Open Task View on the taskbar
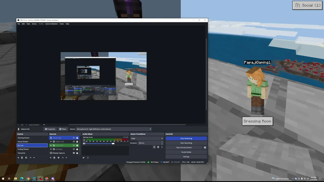 9,179
